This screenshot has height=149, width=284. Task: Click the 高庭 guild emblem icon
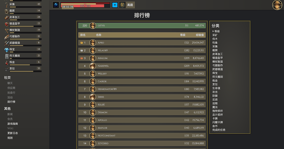pos(122,5)
